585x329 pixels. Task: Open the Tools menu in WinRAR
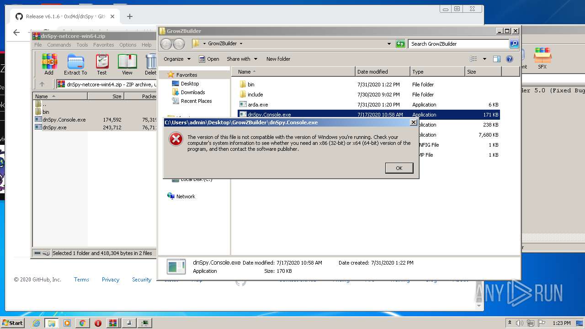click(x=82, y=45)
